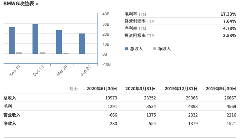Click the Dec 19 gray net income bar
This screenshot has width=240, height=139.
42,53
